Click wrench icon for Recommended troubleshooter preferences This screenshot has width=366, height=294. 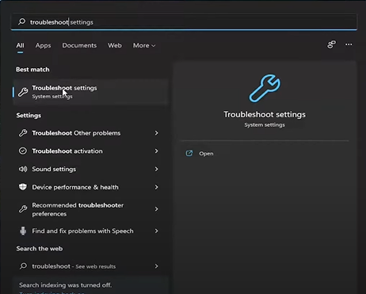tap(23, 209)
